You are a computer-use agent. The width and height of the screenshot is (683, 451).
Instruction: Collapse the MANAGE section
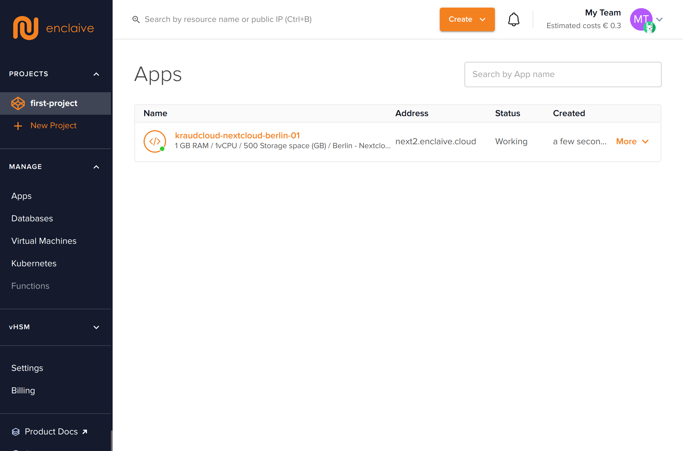tap(96, 167)
